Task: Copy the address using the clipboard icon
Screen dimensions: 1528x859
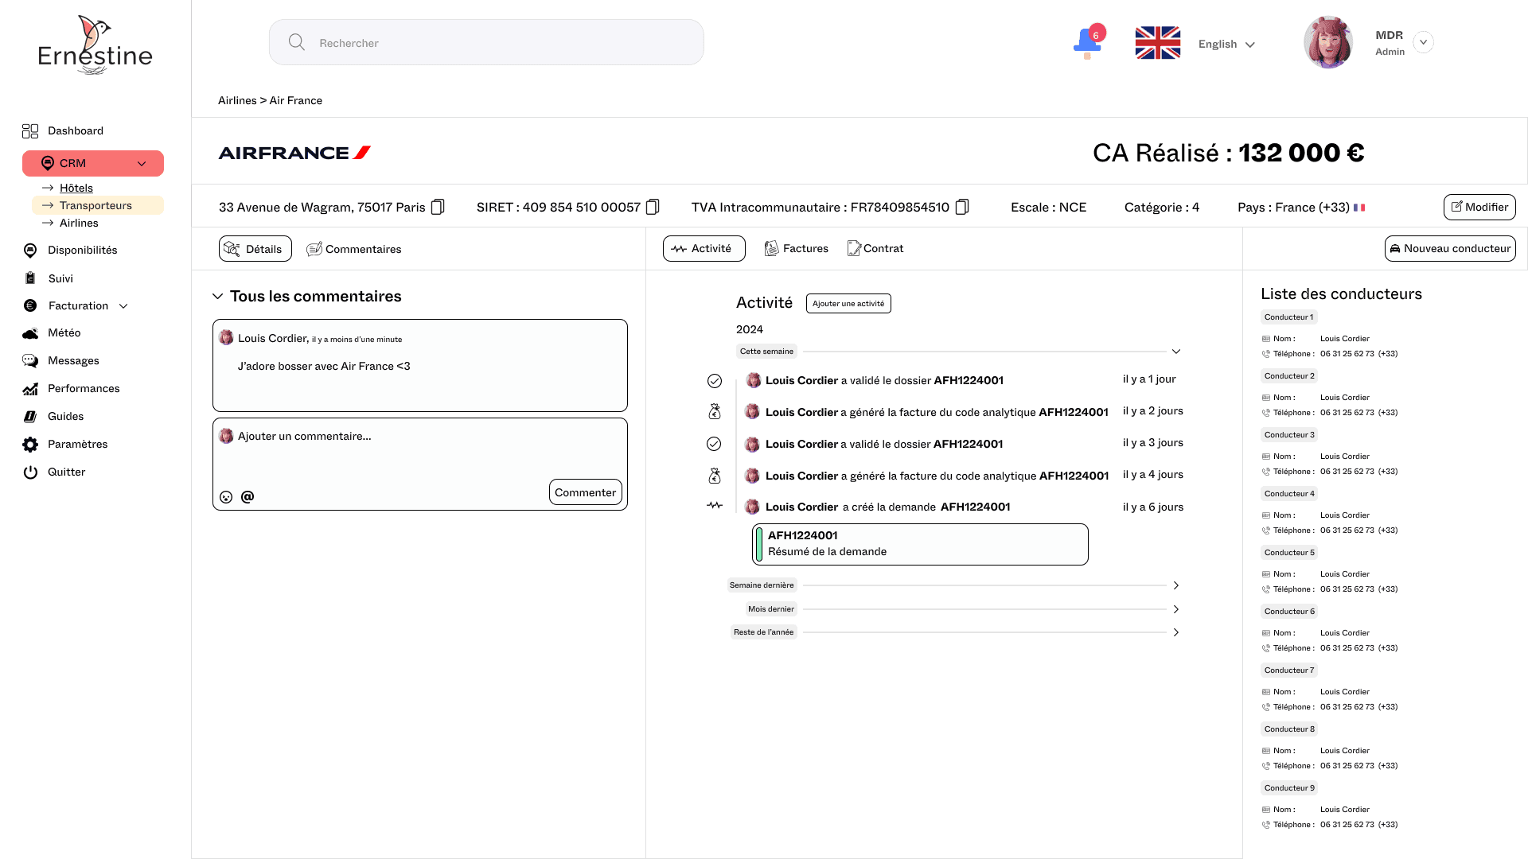Action: (438, 207)
